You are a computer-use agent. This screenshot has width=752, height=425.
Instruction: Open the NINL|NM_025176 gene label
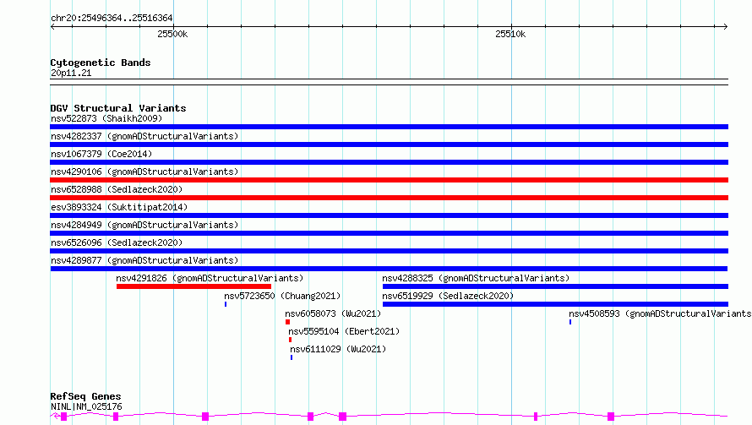86,406
